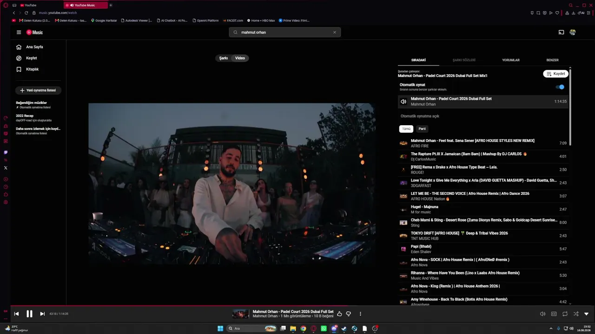Reload the page
The image size is (595, 334).
coord(26,13)
